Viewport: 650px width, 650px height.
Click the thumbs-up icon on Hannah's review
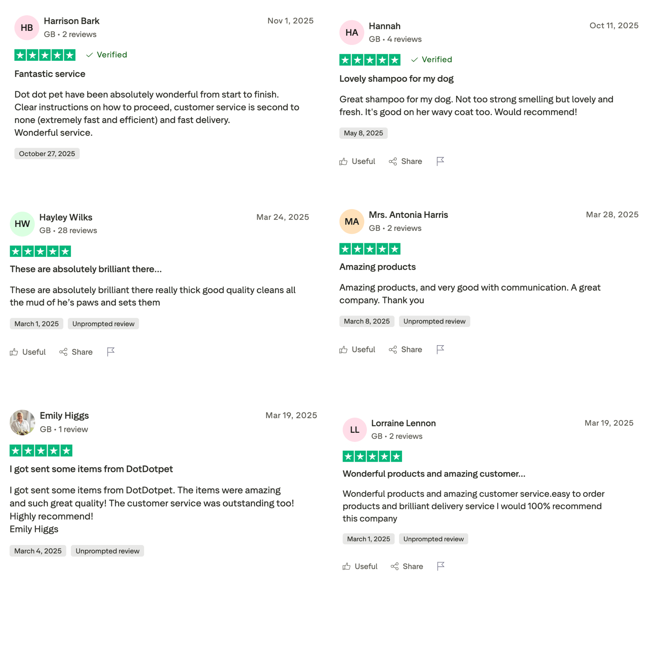343,161
